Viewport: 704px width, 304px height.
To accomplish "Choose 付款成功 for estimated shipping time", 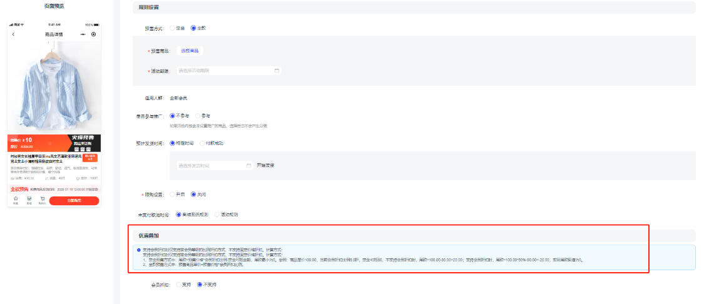I will pyautogui.click(x=202, y=143).
